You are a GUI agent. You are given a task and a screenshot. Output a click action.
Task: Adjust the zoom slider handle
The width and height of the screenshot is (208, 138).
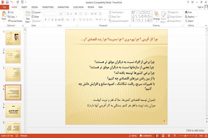(185, 136)
